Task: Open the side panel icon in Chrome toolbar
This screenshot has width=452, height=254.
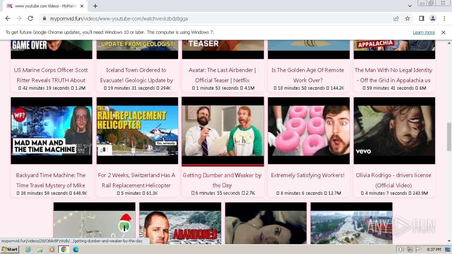Action: pos(422,18)
